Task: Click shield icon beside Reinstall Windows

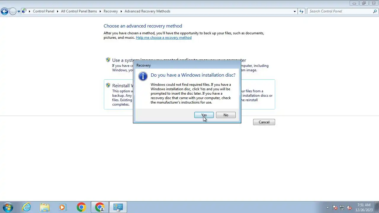Action: tap(108, 85)
